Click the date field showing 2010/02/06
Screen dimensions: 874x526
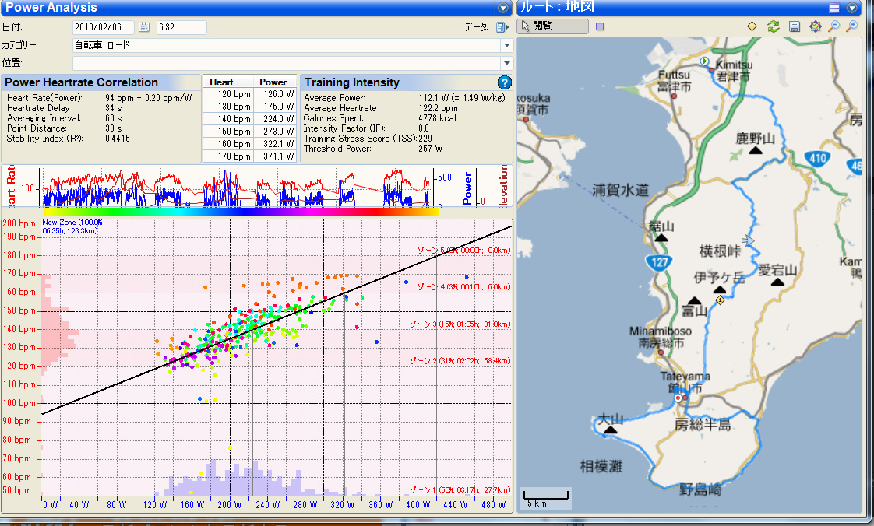click(103, 27)
